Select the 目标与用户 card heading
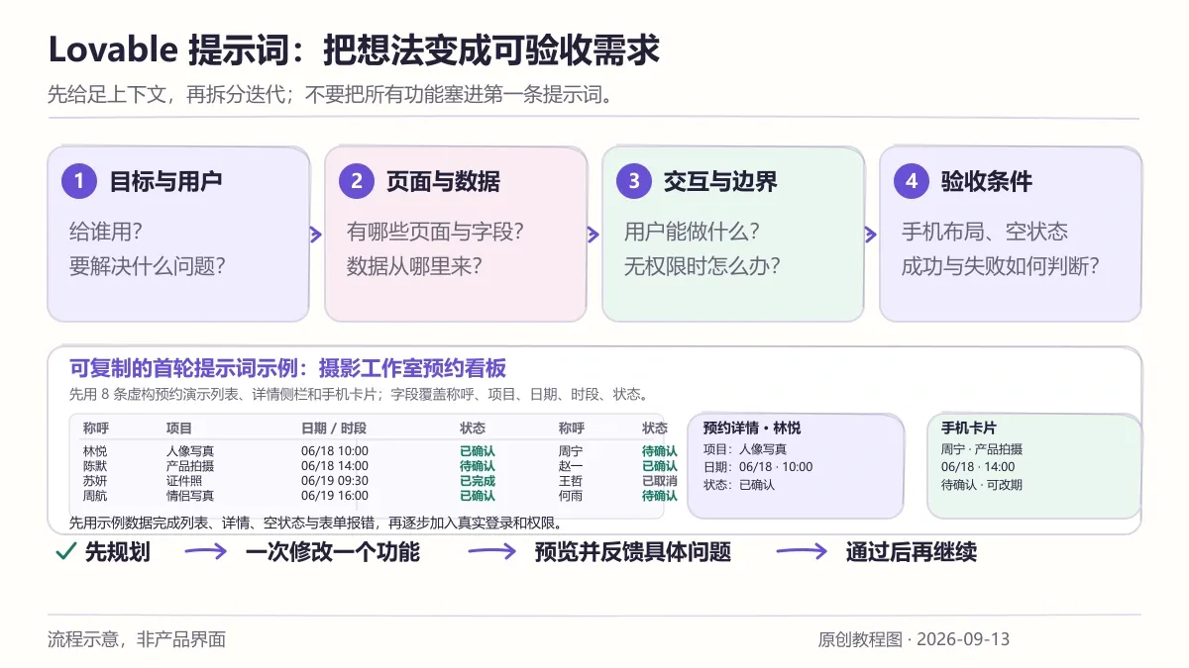Image resolution: width=1189 pixels, height=668 pixels. [x=165, y=181]
